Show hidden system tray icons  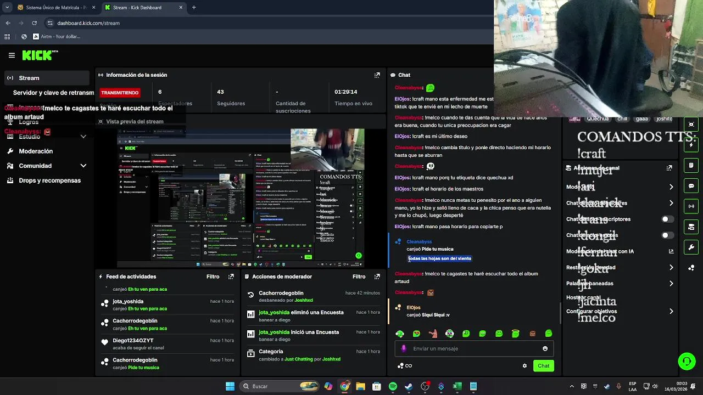[x=572, y=386]
